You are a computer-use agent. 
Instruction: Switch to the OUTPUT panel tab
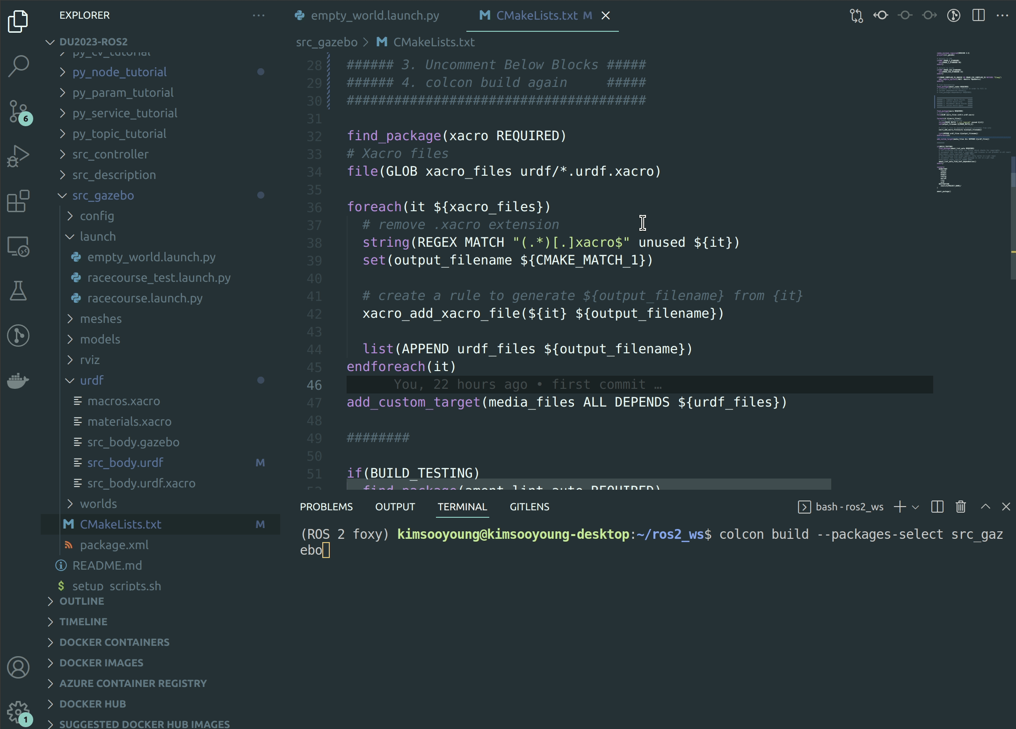395,507
